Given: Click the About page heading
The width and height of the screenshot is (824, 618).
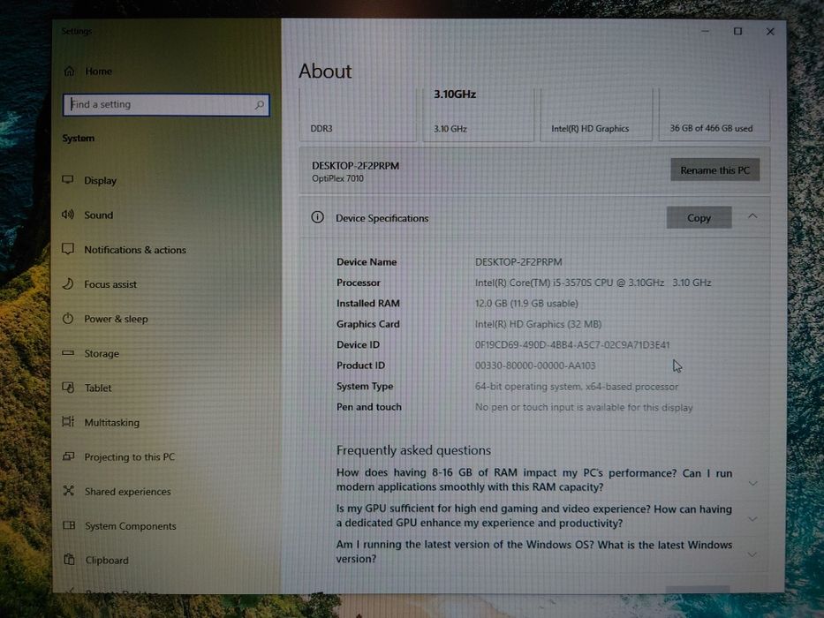Looking at the screenshot, I should pos(325,71).
